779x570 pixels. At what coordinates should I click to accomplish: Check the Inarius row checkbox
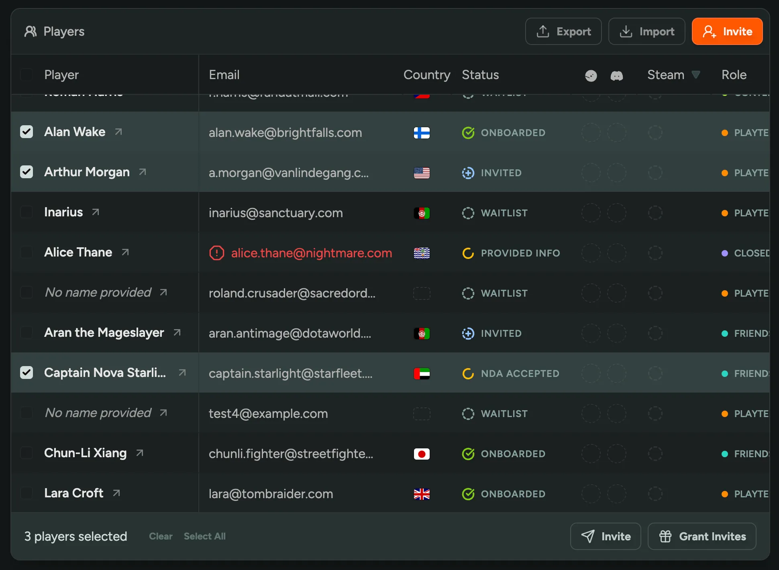pos(27,212)
